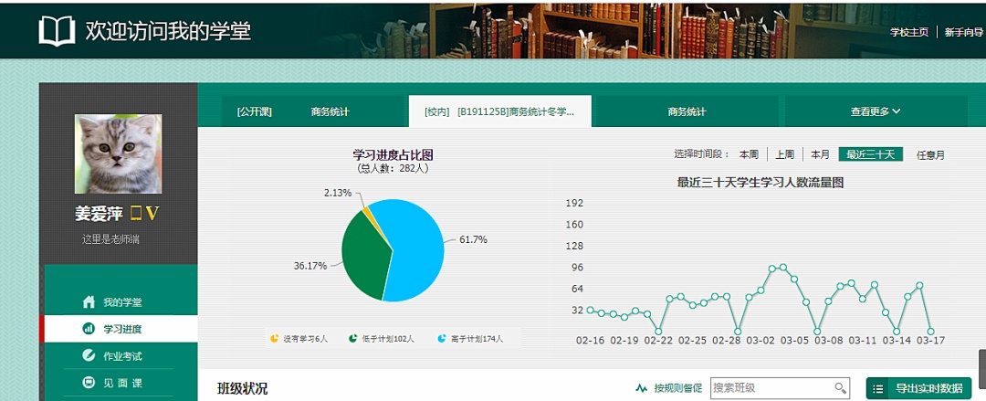Image resolution: width=986 pixels, height=401 pixels.
Task: Click the 搜索班级 search input field
Action: (770, 388)
